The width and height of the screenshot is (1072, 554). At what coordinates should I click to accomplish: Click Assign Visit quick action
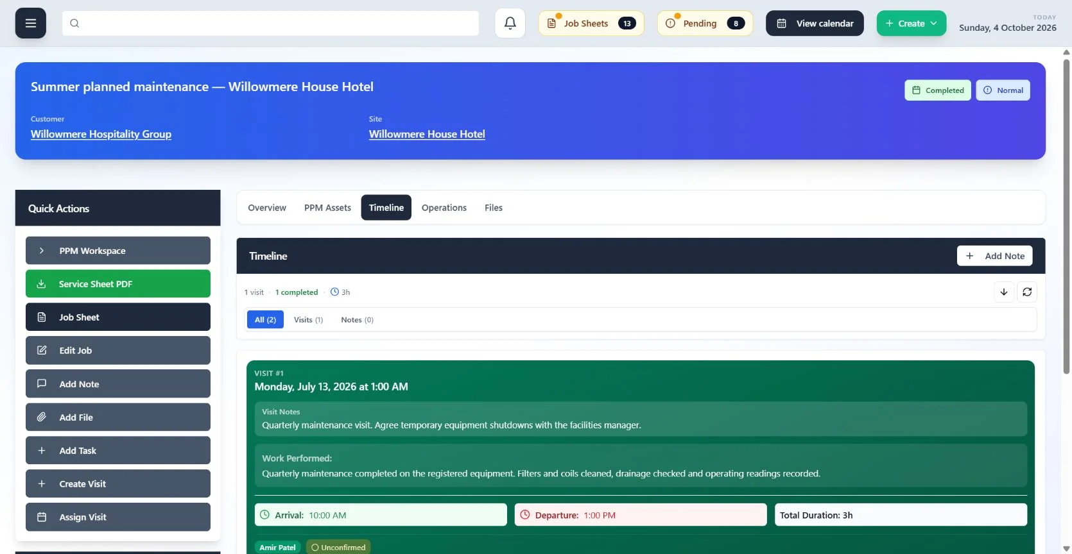click(118, 517)
